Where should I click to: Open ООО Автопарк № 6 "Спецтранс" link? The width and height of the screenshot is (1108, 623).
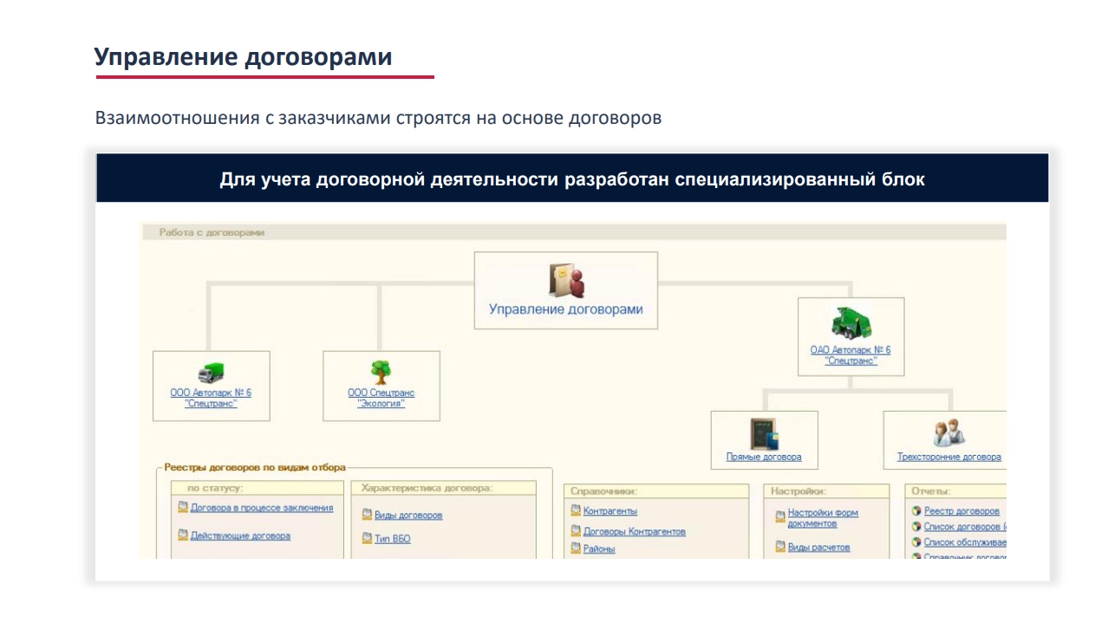click(x=211, y=398)
